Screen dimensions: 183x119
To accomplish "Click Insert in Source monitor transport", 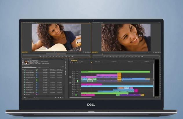I will (x=66, y=57).
